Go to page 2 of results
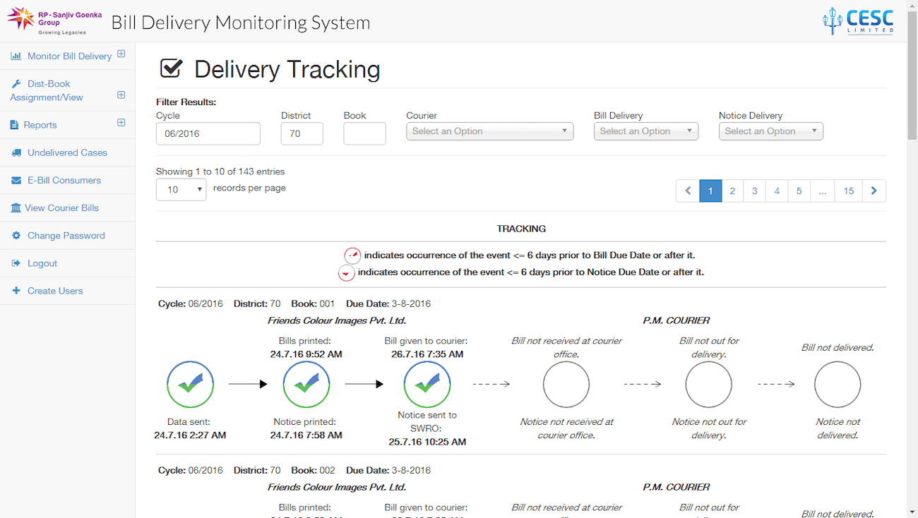 (x=732, y=191)
